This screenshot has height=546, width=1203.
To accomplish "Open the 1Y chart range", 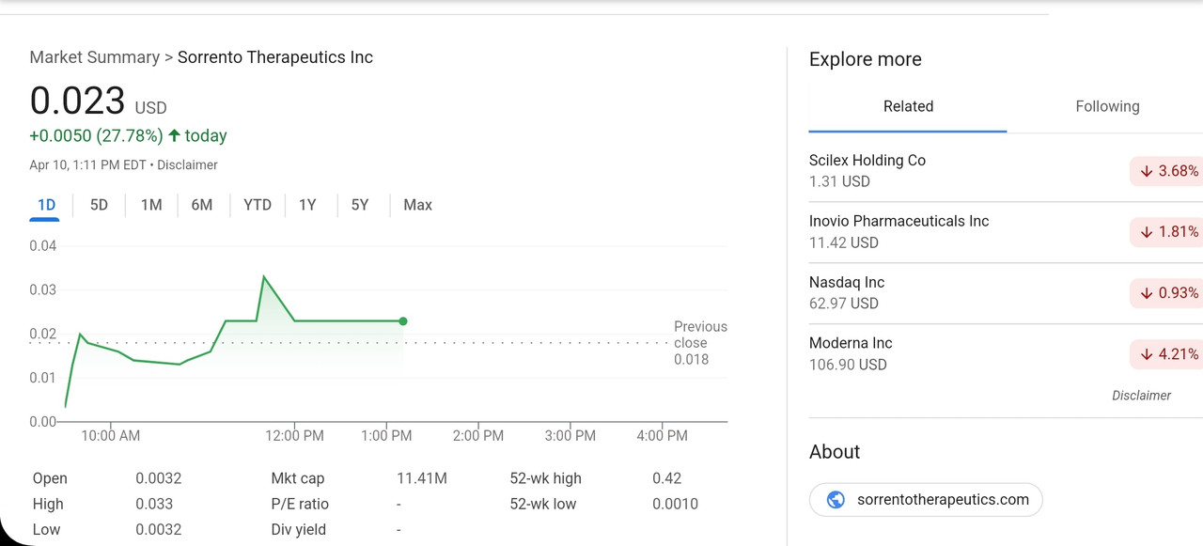I will click(x=307, y=205).
